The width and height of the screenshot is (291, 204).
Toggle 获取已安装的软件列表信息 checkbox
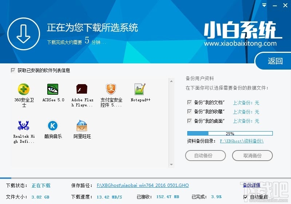point(13,70)
